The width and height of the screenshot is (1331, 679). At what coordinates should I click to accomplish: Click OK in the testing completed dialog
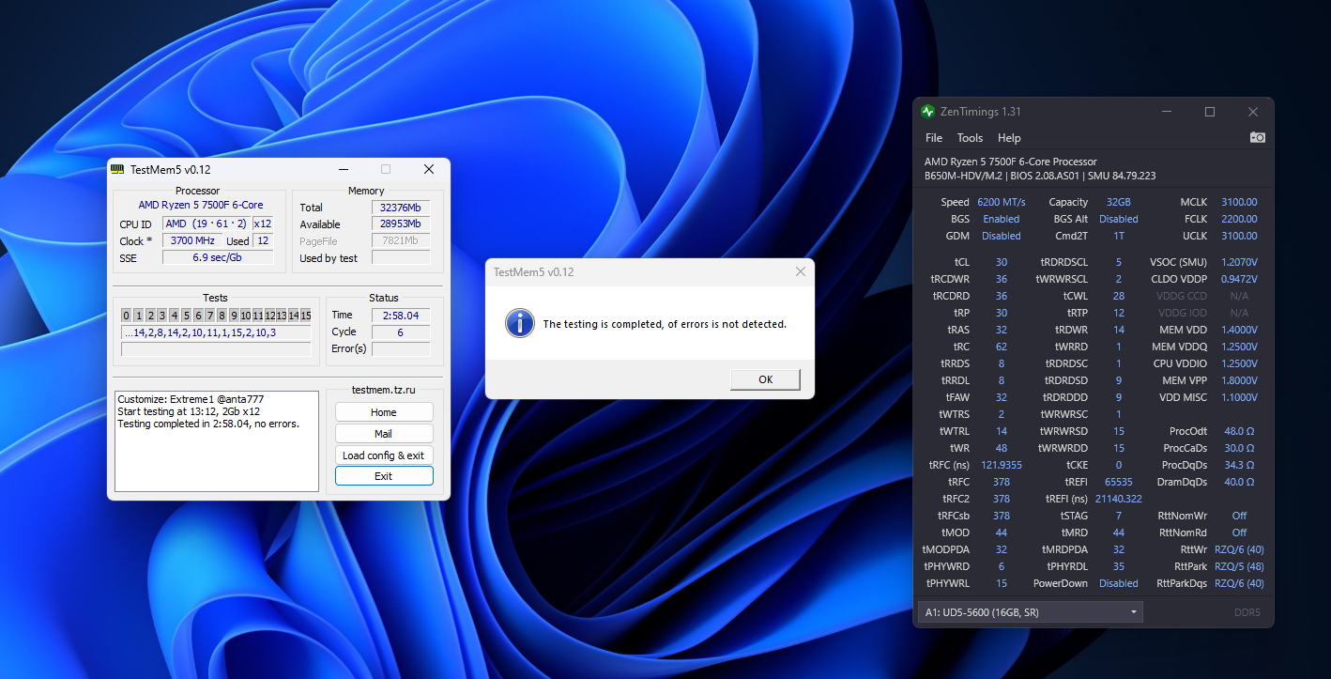(x=765, y=379)
